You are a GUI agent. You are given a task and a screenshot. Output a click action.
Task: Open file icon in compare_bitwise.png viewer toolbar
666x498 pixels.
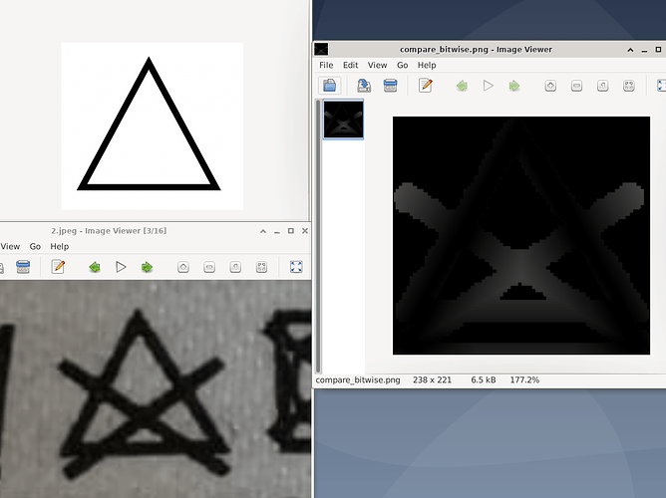[330, 86]
